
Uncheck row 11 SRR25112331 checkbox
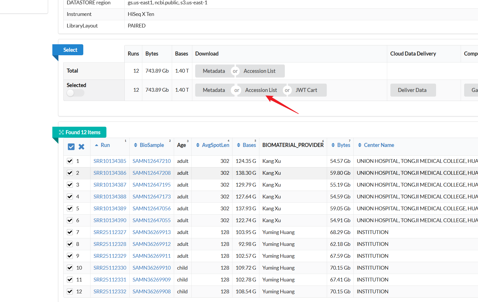(70, 280)
